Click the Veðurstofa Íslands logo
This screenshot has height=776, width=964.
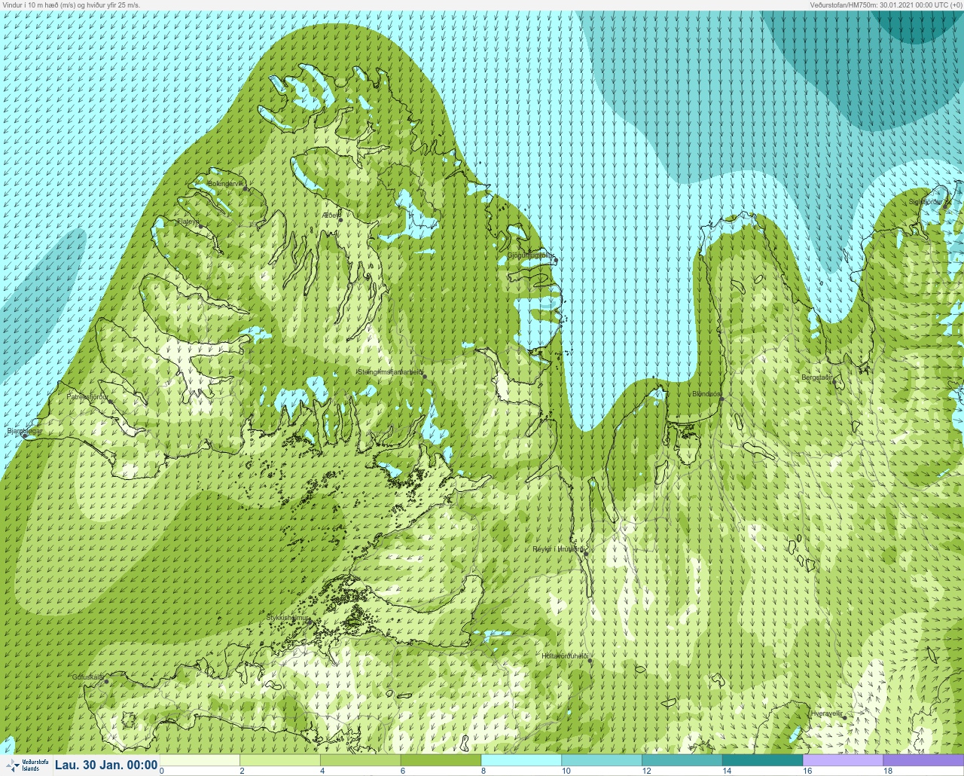coord(26,765)
